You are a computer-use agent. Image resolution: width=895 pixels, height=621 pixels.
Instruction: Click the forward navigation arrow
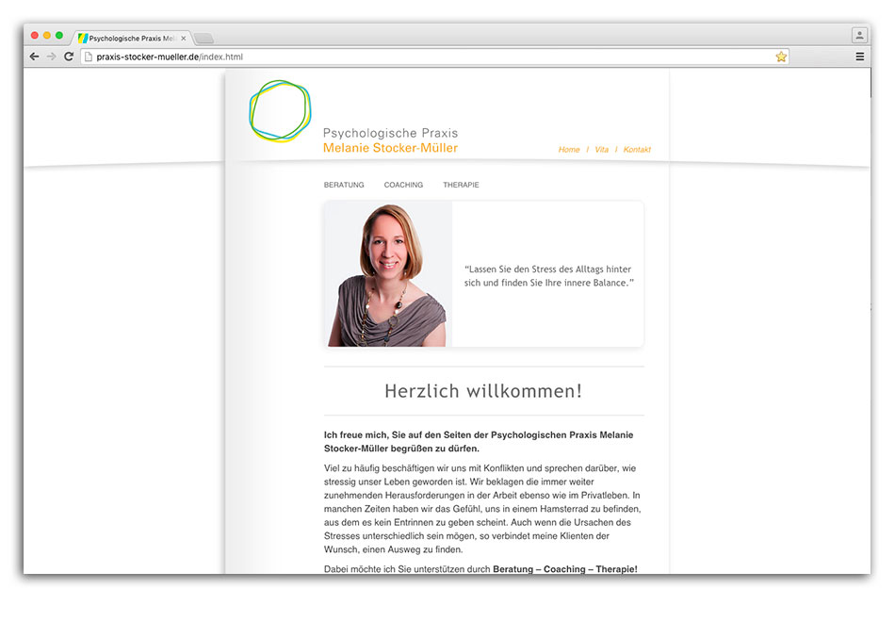[51, 56]
